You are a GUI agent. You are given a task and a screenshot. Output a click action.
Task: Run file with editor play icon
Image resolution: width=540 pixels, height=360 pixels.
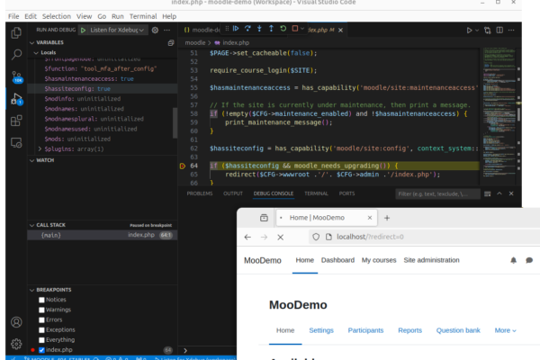[469, 31]
